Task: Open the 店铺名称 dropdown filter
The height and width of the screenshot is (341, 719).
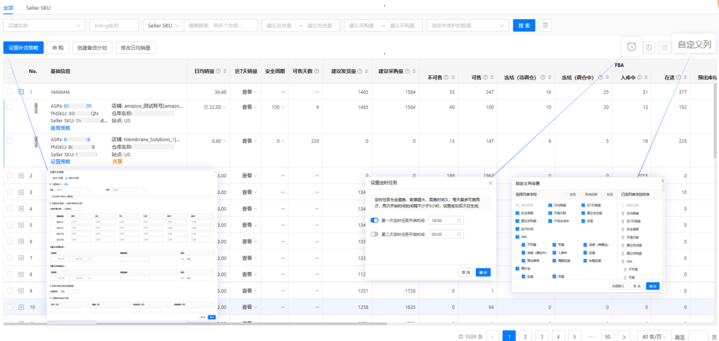Action: tap(43, 25)
